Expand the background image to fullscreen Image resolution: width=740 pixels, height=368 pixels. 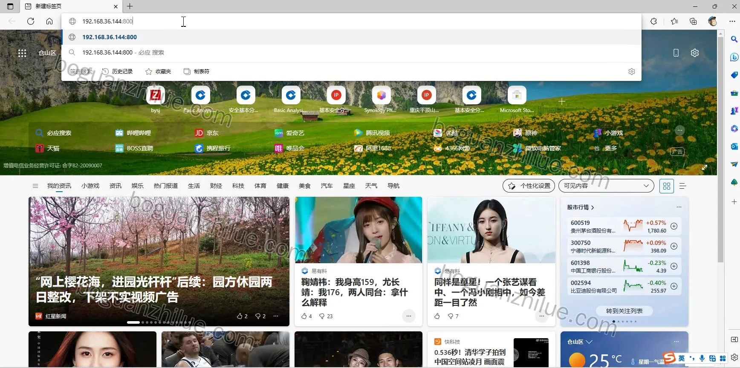[705, 168]
